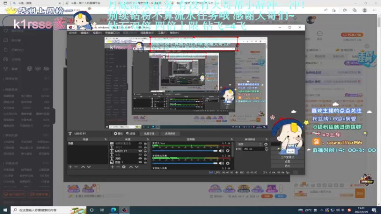Screen dimensions: 381x214
Task: Open source properties with the gear 属性 button
Action: (x=118, y=134)
